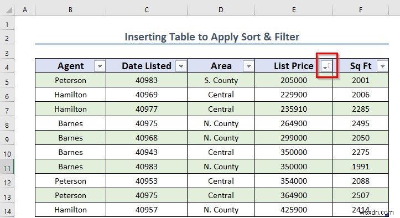Select column F header

(x=361, y=10)
